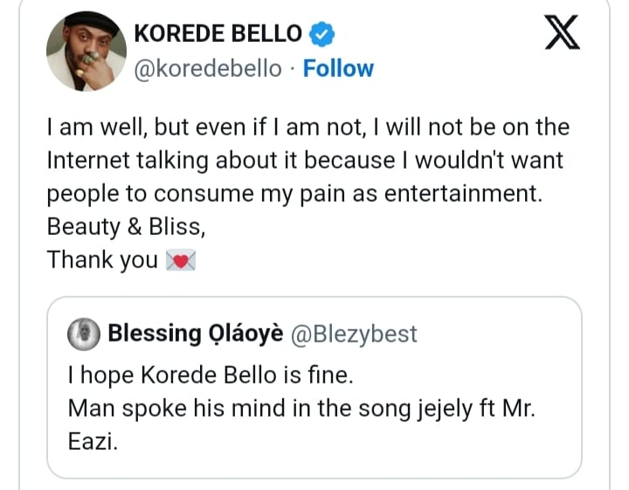Follow the koredebello account

[x=338, y=68]
